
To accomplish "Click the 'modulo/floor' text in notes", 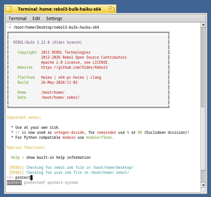I will 99,138.
